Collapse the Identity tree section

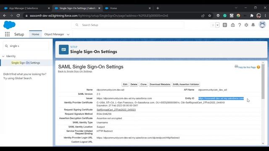(x=3, y=56)
